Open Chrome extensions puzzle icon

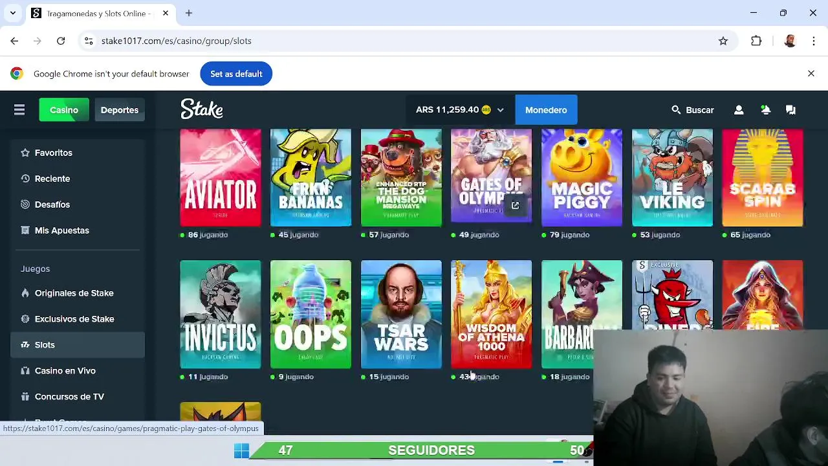point(756,41)
